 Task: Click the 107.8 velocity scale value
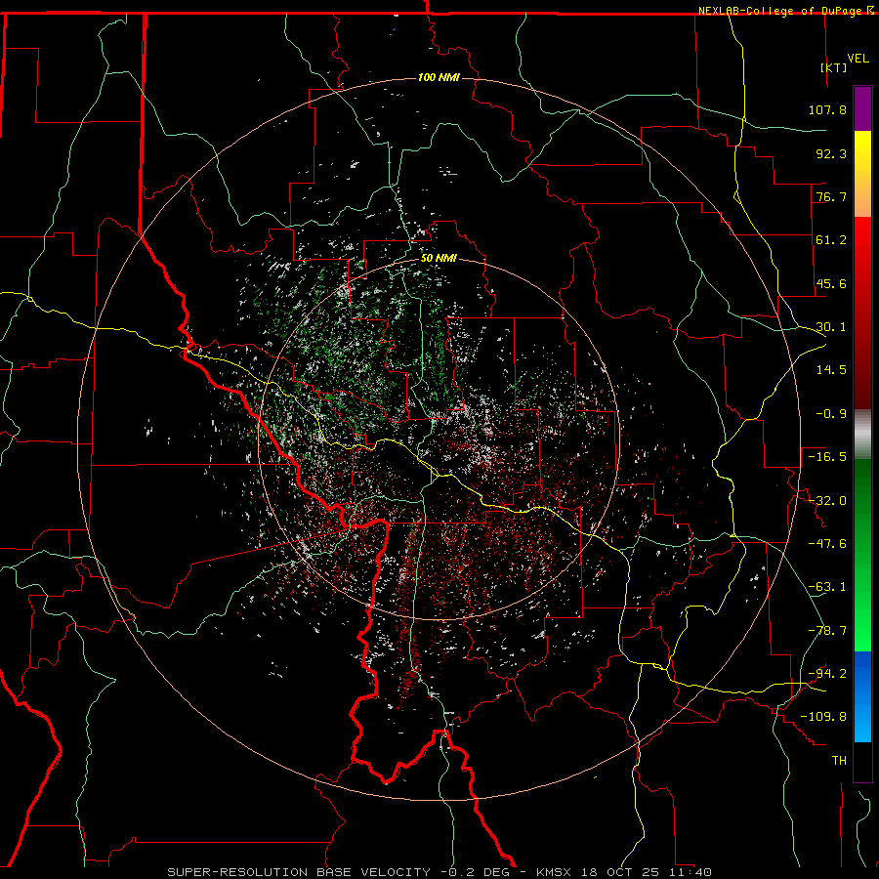[827, 109]
